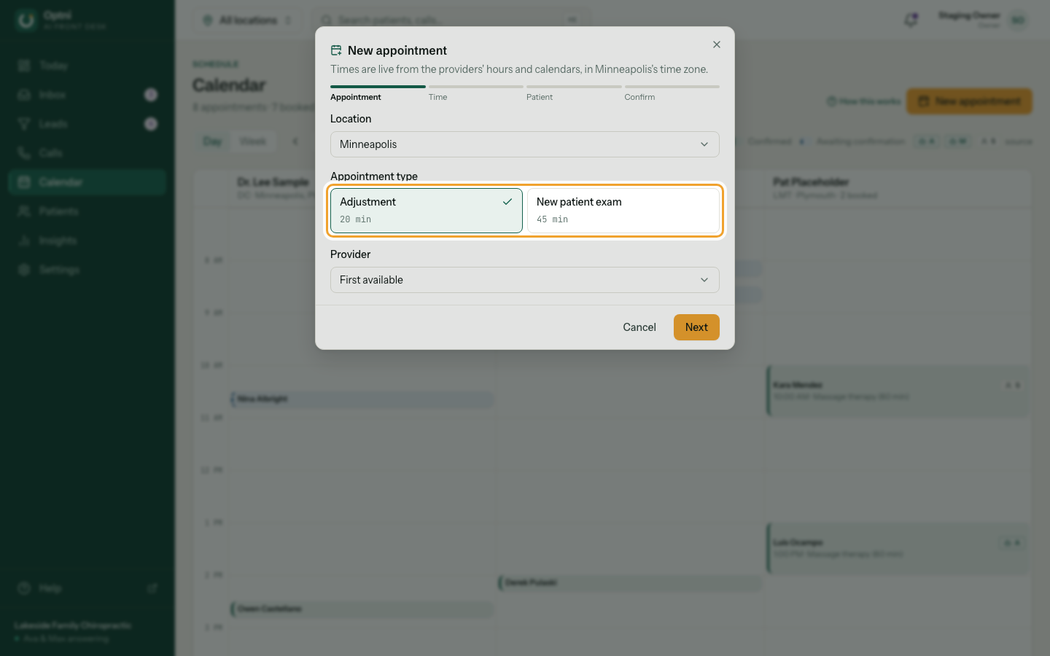Close the New appointment dialog with the X
Screen dimensions: 1050x656
(717, 44)
